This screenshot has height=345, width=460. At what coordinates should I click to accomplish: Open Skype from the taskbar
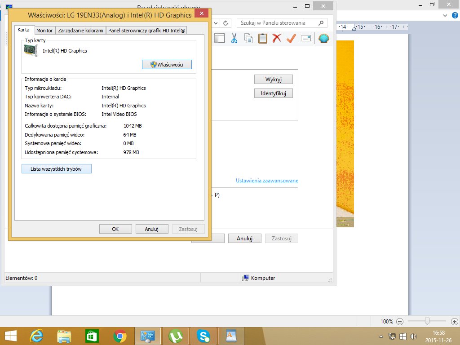[203, 336]
